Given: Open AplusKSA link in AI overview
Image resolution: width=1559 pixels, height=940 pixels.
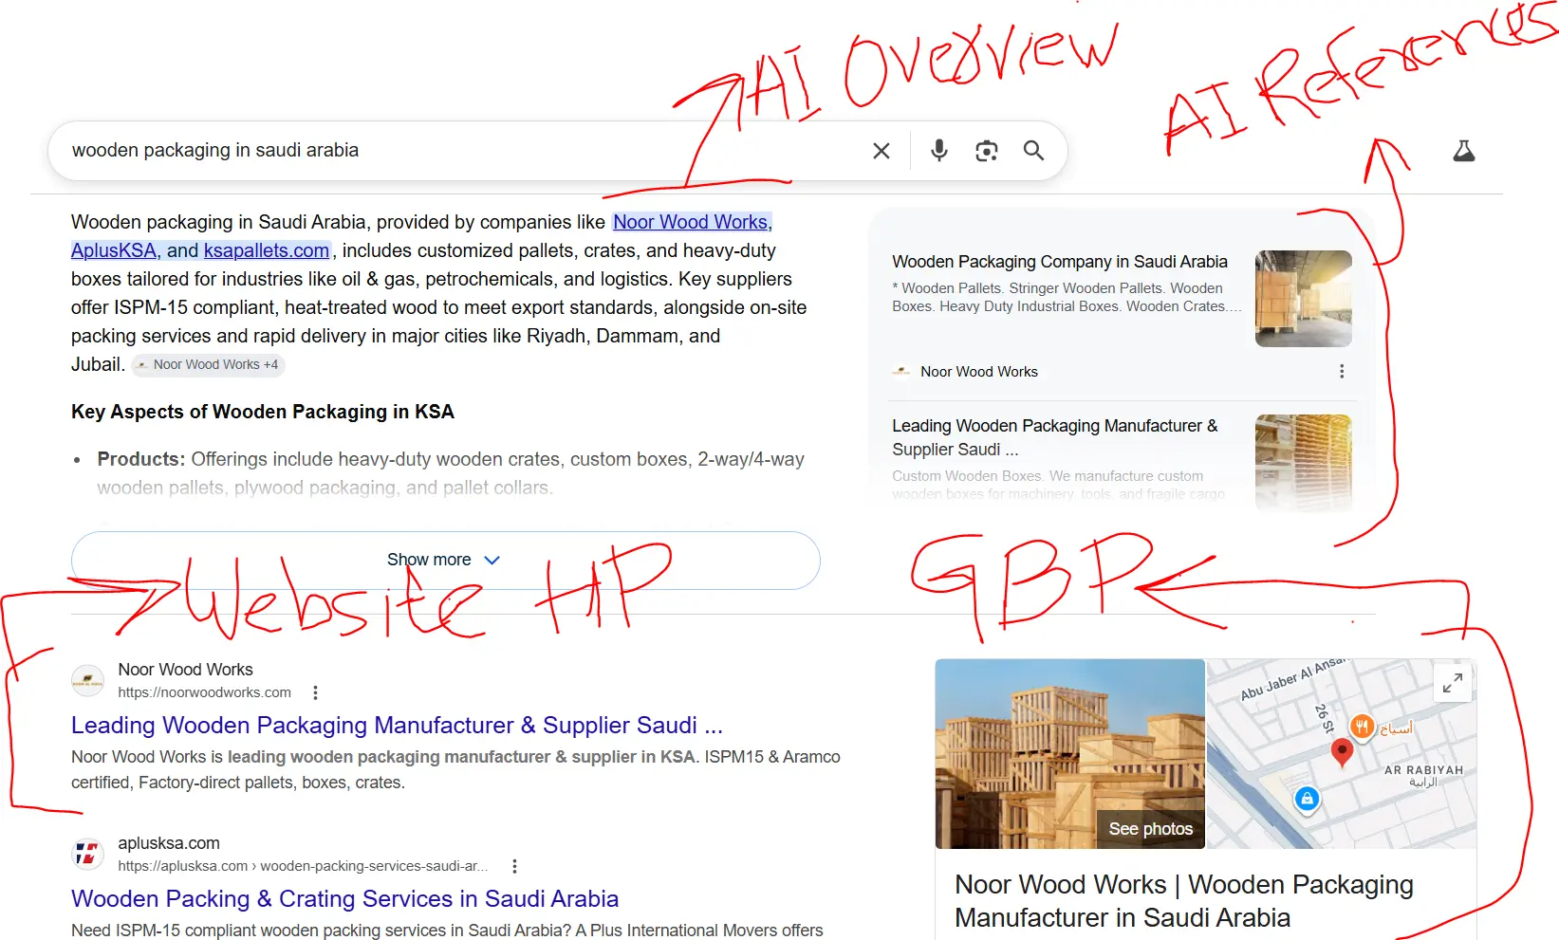Looking at the screenshot, I should pyautogui.click(x=114, y=250).
